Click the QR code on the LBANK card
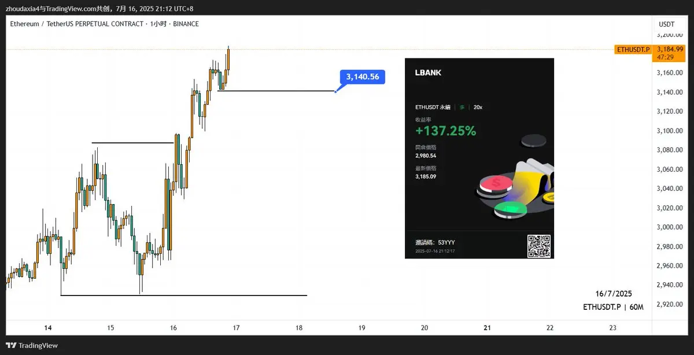694x355 pixels. click(539, 246)
